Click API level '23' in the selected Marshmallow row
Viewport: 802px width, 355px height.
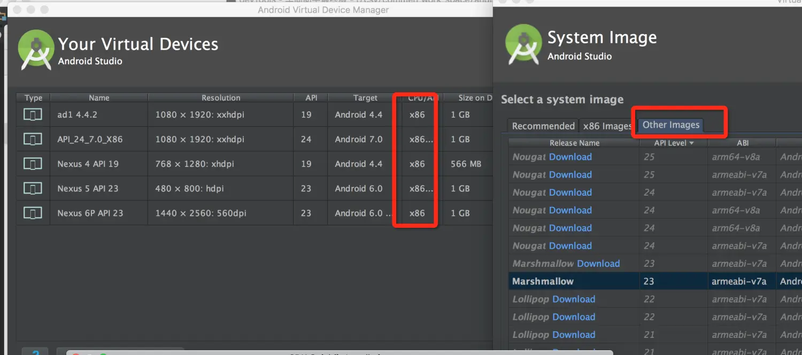(x=649, y=281)
